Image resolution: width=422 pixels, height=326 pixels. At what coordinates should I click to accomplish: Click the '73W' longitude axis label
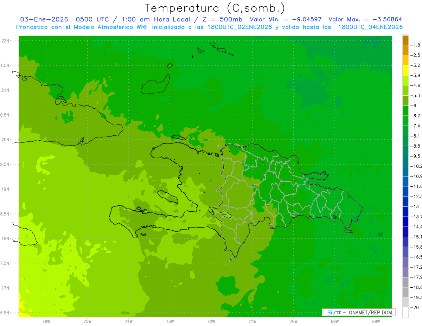[x=170, y=321]
